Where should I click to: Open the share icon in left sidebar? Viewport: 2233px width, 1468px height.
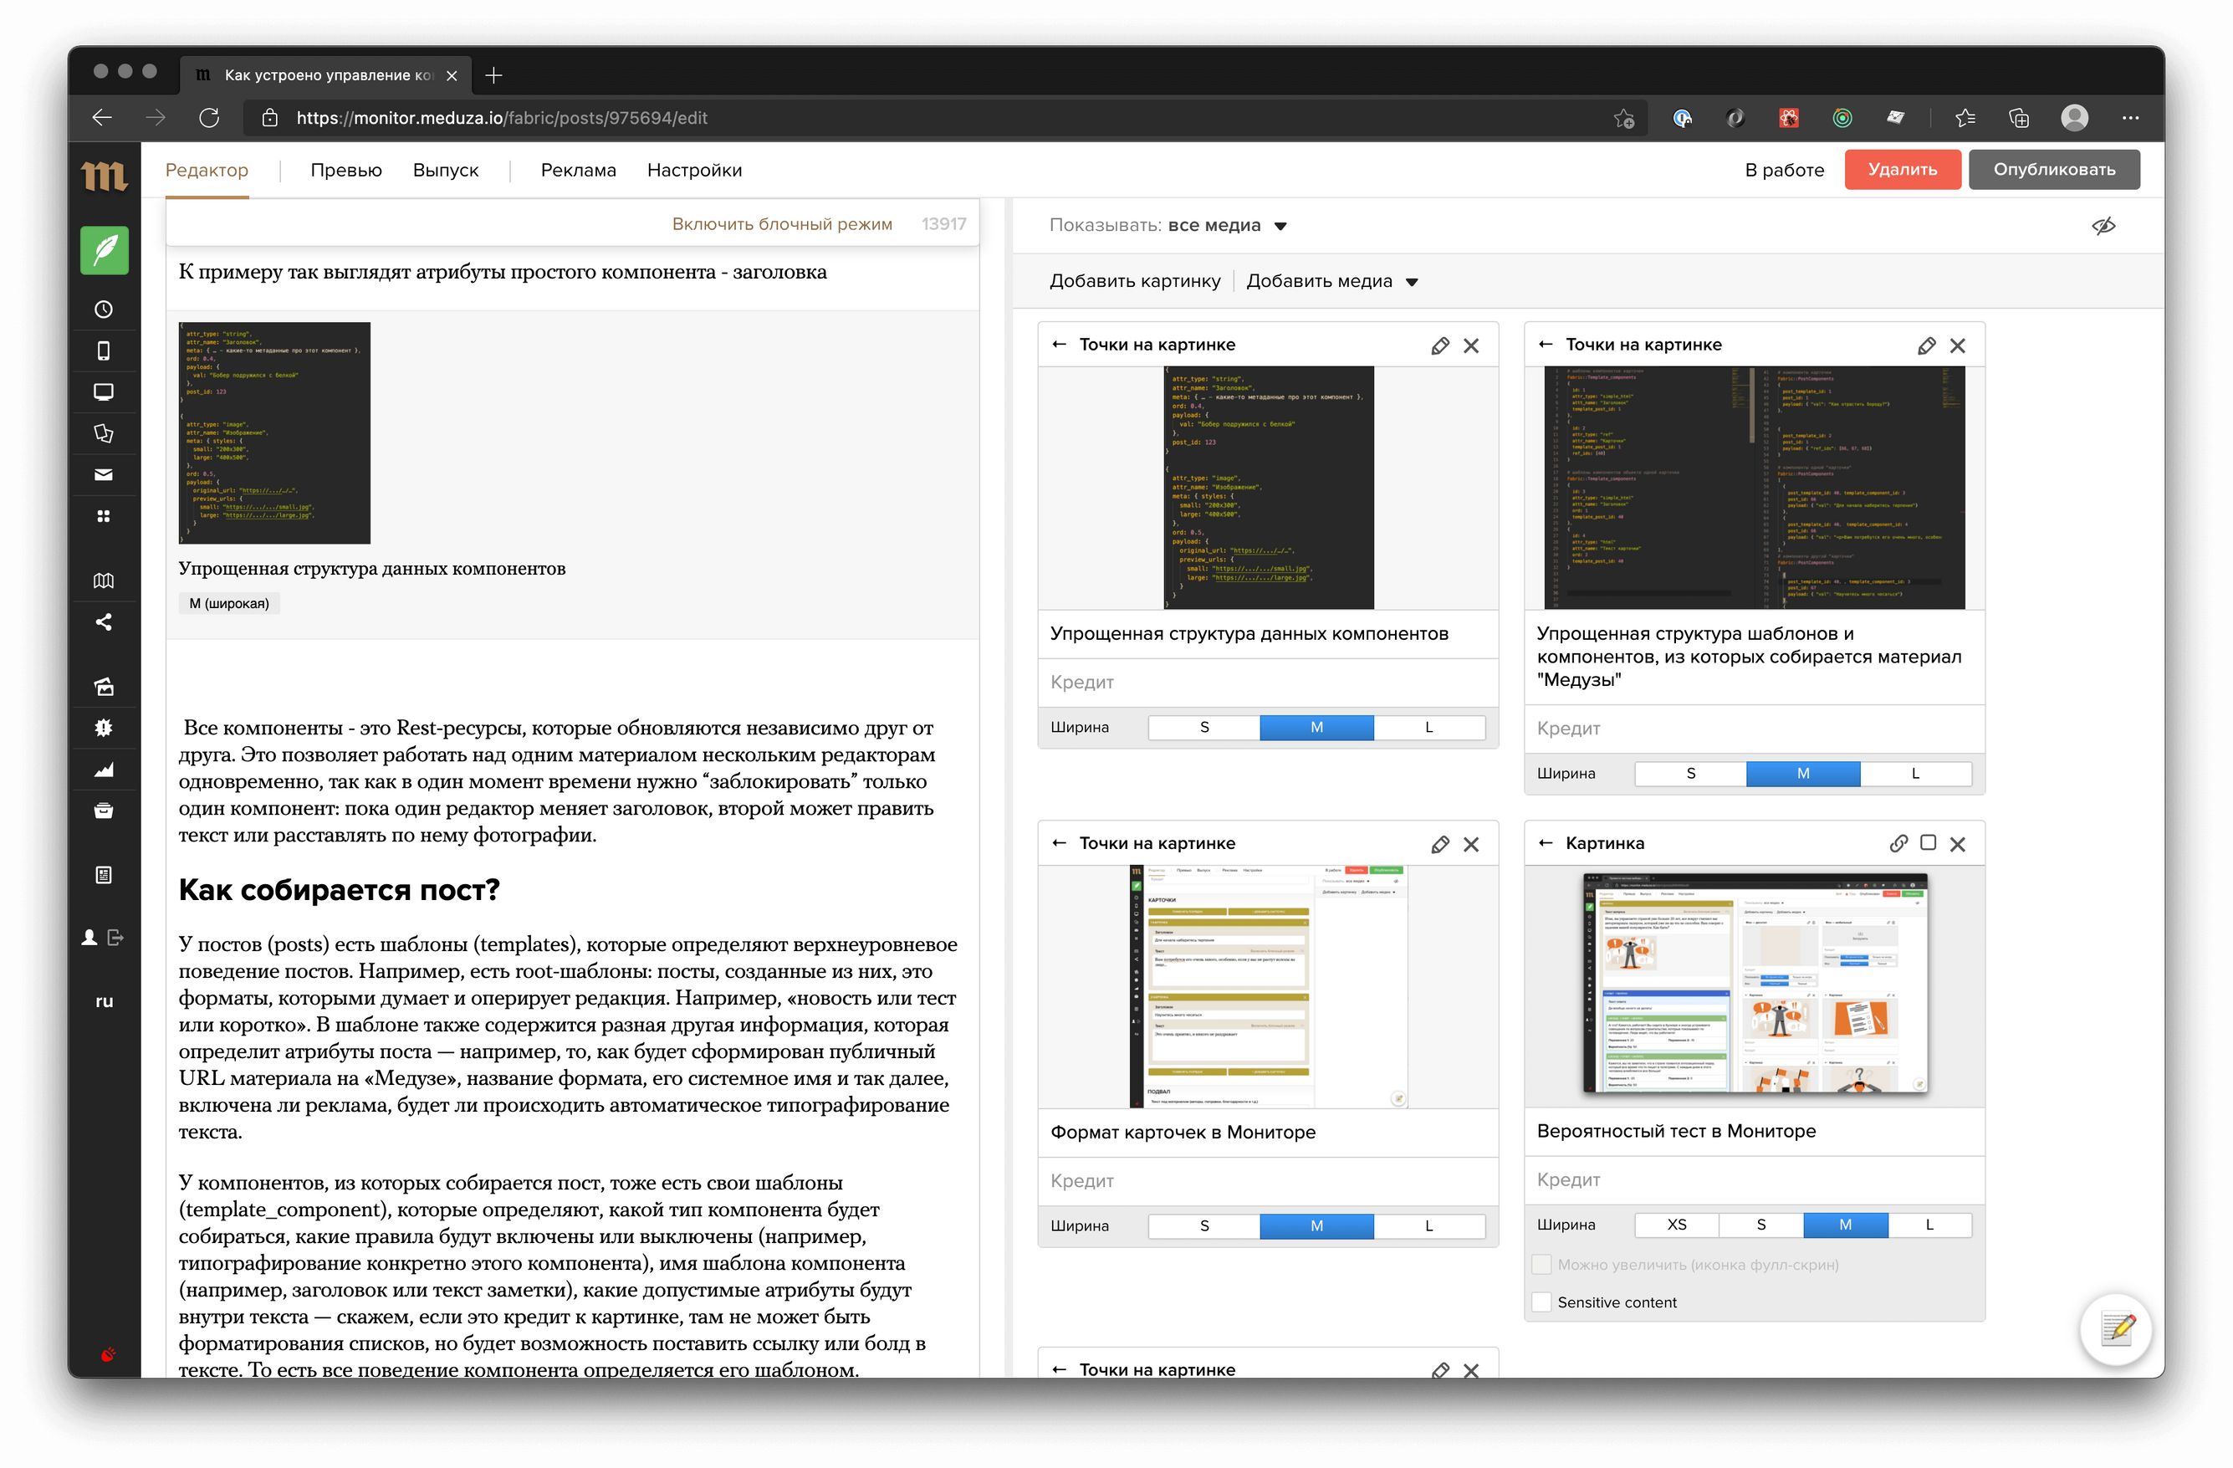105,622
